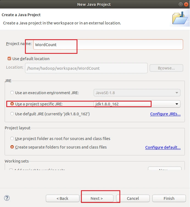Choose the Use a project specific JRE radio
This screenshot has height=207, width=190.
[x=12, y=104]
